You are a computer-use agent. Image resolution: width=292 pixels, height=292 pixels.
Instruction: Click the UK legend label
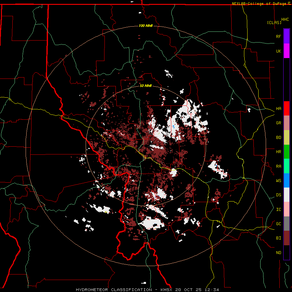coord(278,51)
